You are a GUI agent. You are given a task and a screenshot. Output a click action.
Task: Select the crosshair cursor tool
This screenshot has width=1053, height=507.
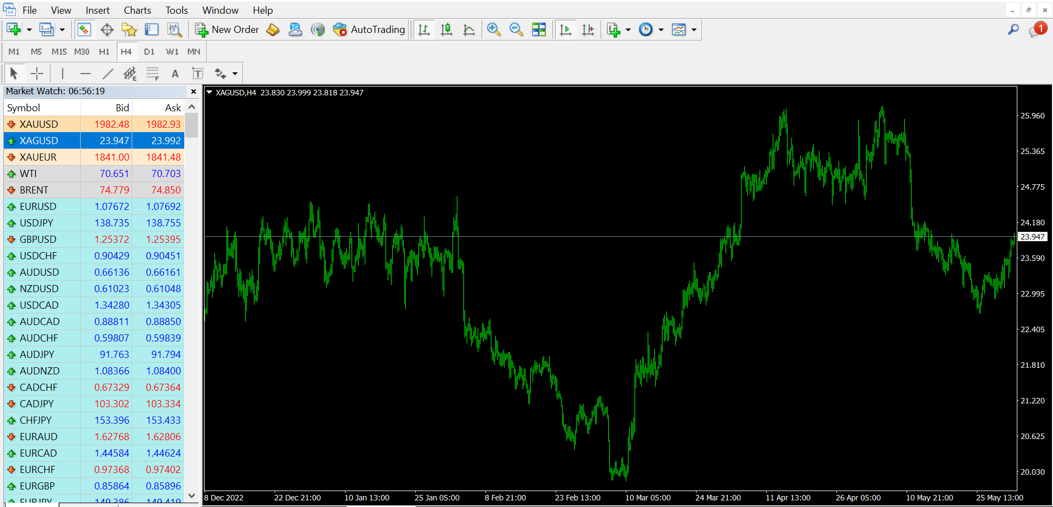click(x=37, y=73)
